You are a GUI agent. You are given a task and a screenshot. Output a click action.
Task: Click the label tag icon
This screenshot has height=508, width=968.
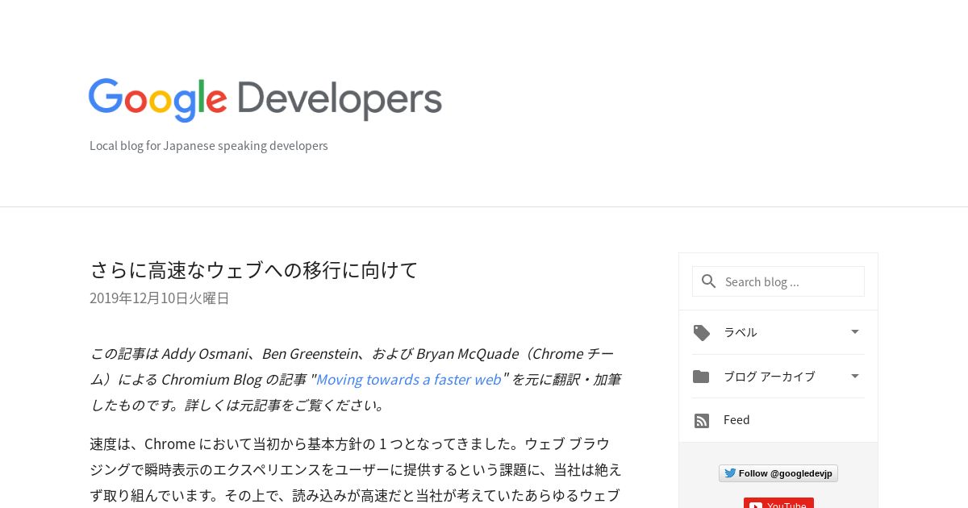(702, 332)
